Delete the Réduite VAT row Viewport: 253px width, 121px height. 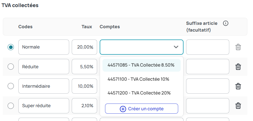(238, 67)
